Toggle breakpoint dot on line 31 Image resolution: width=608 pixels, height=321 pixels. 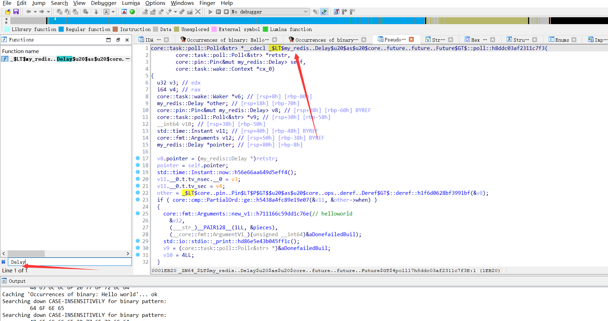[138, 255]
